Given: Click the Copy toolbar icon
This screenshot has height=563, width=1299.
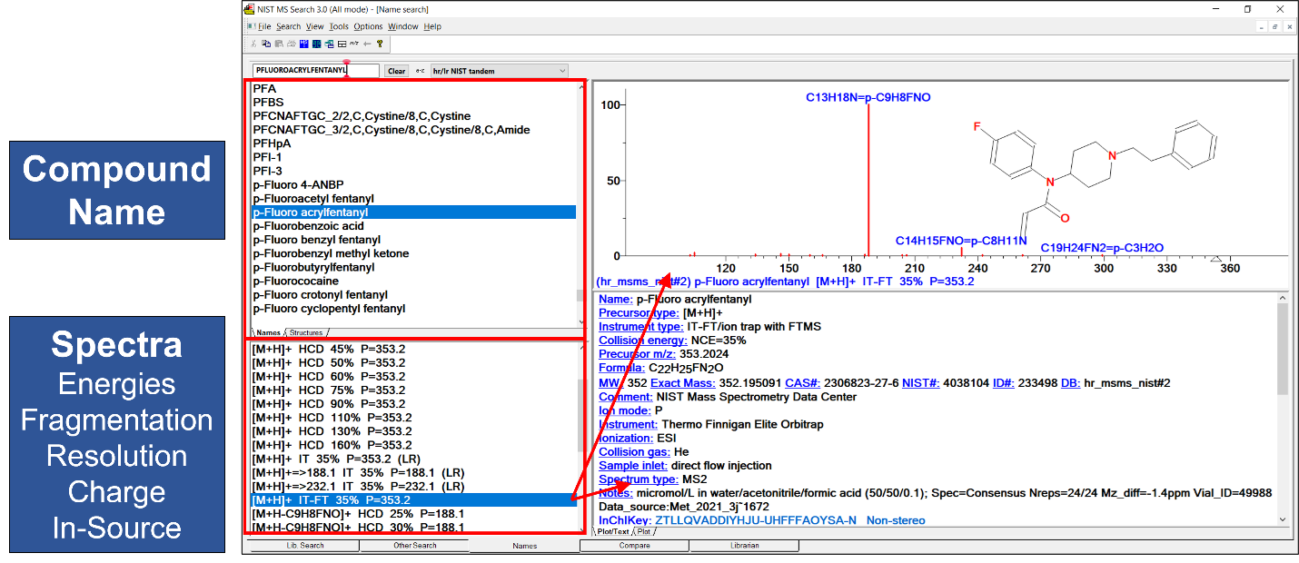Looking at the screenshot, I should pos(265,44).
